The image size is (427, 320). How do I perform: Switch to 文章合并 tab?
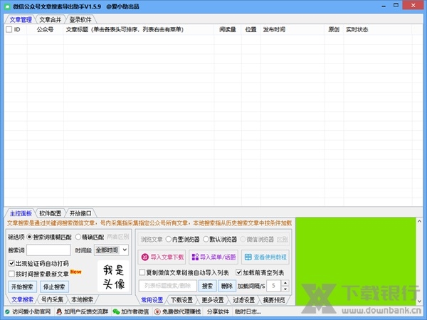tap(50, 20)
